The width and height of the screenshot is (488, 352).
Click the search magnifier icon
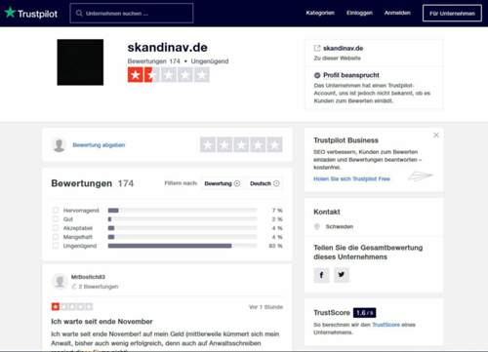pos(79,13)
